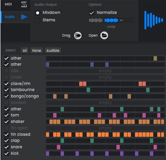The image size is (166, 160).
Task: Click the shaker track label
Action: (17, 121)
